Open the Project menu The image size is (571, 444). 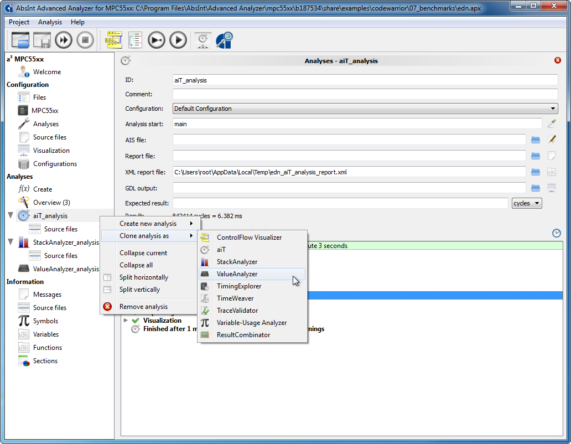pyautogui.click(x=19, y=22)
